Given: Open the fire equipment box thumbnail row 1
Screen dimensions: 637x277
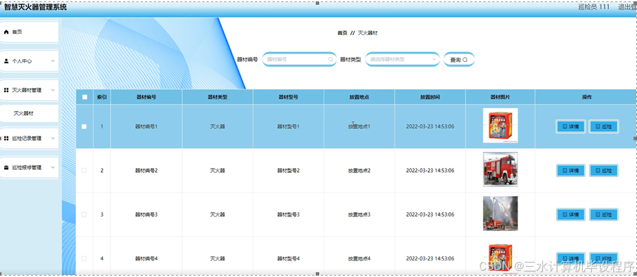Looking at the screenshot, I should click(x=500, y=125).
